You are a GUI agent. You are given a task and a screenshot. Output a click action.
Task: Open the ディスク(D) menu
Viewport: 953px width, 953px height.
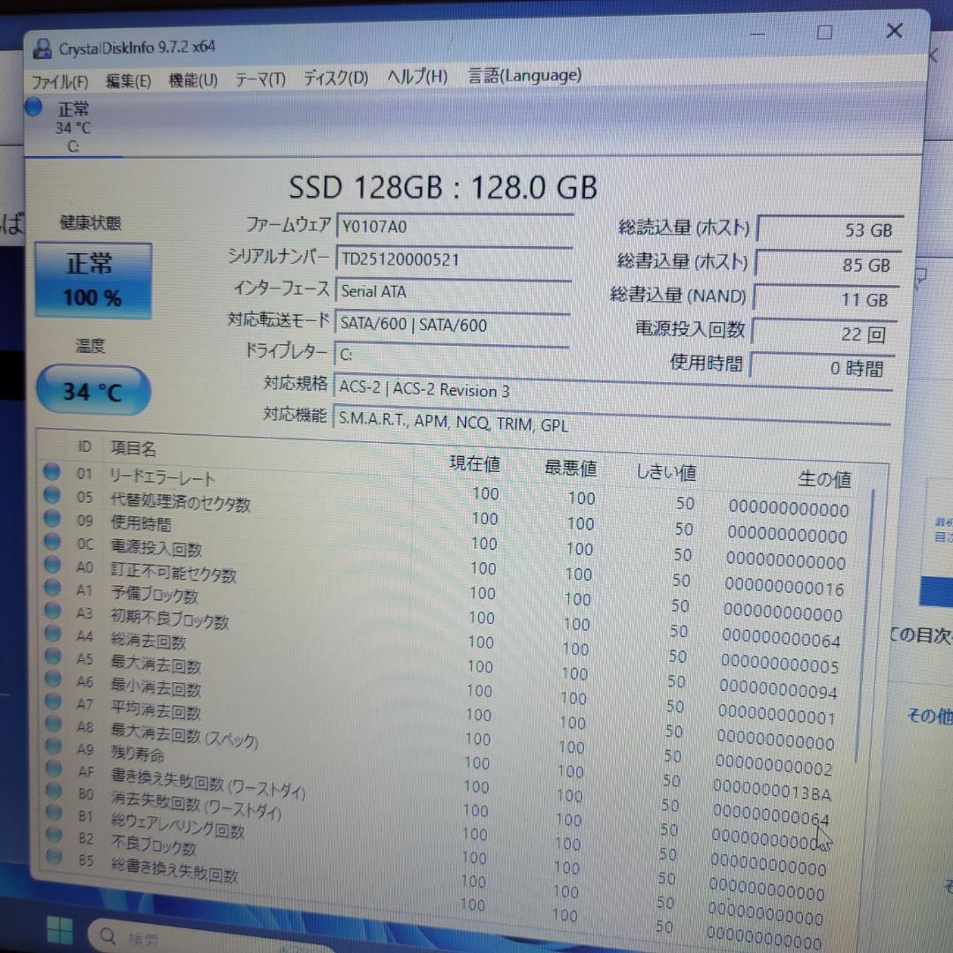pyautogui.click(x=334, y=77)
